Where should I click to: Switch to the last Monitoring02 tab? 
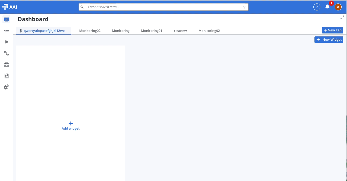209,31
